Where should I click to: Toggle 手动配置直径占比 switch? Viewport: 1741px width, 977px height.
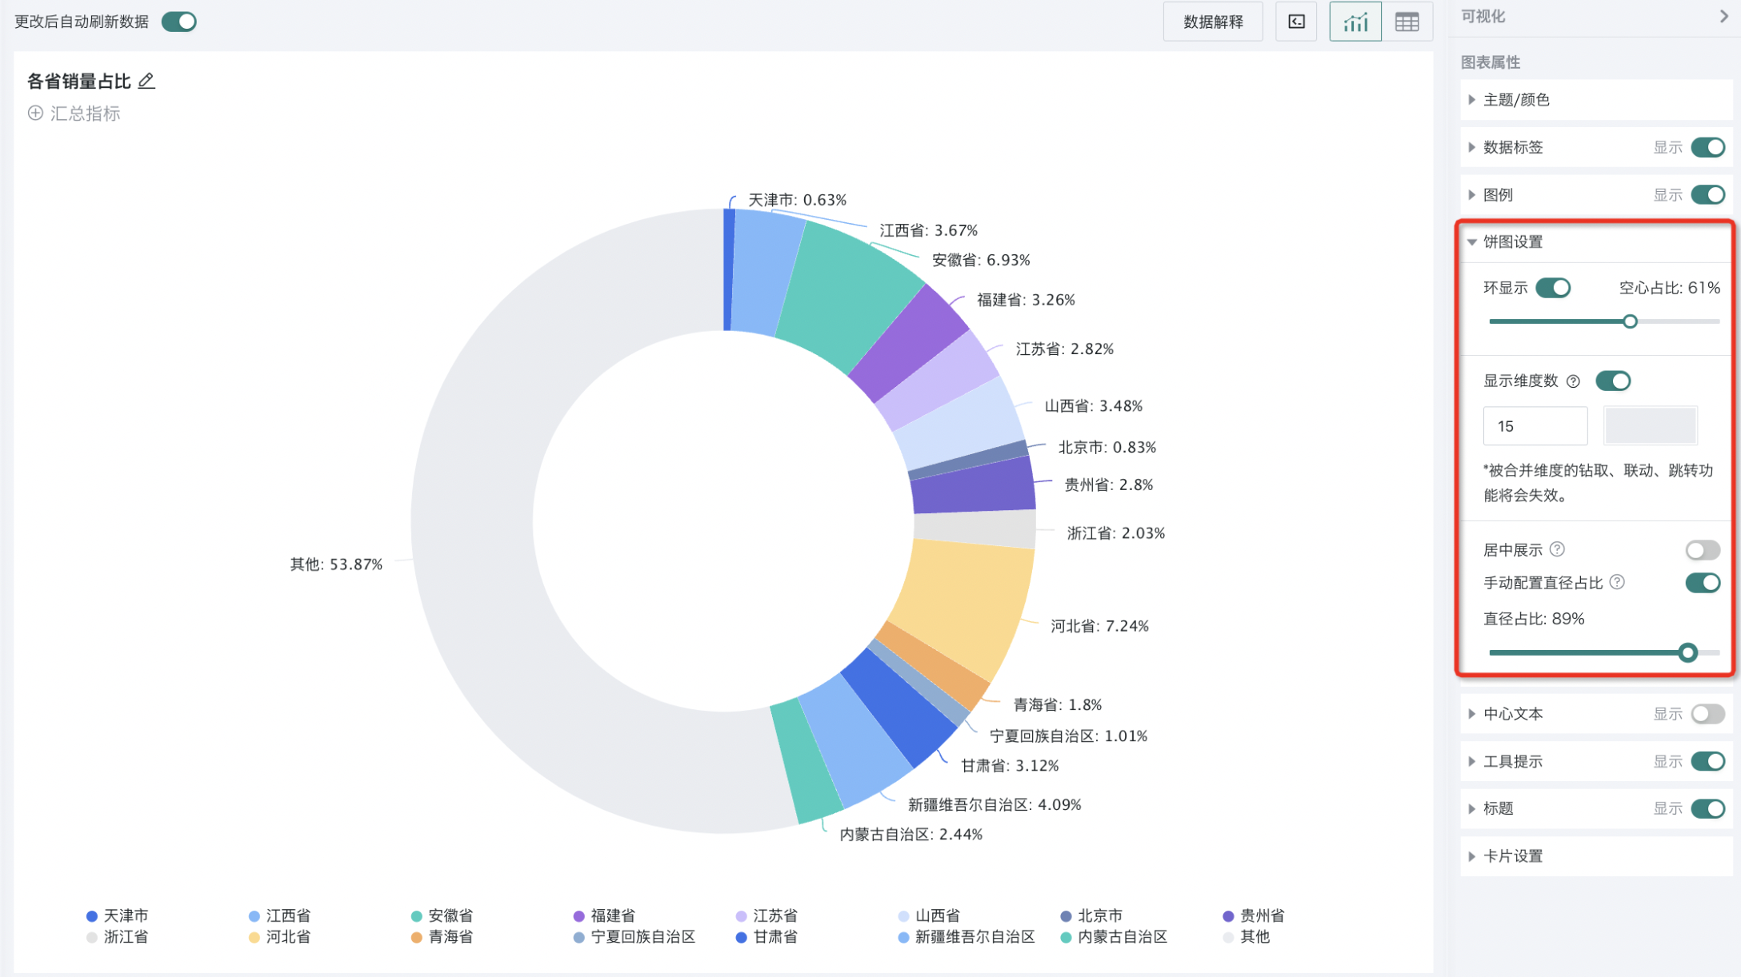(1703, 583)
